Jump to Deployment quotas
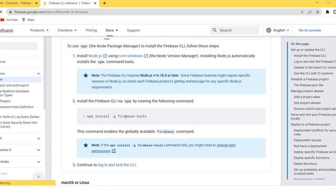 pyautogui.click(x=308, y=140)
